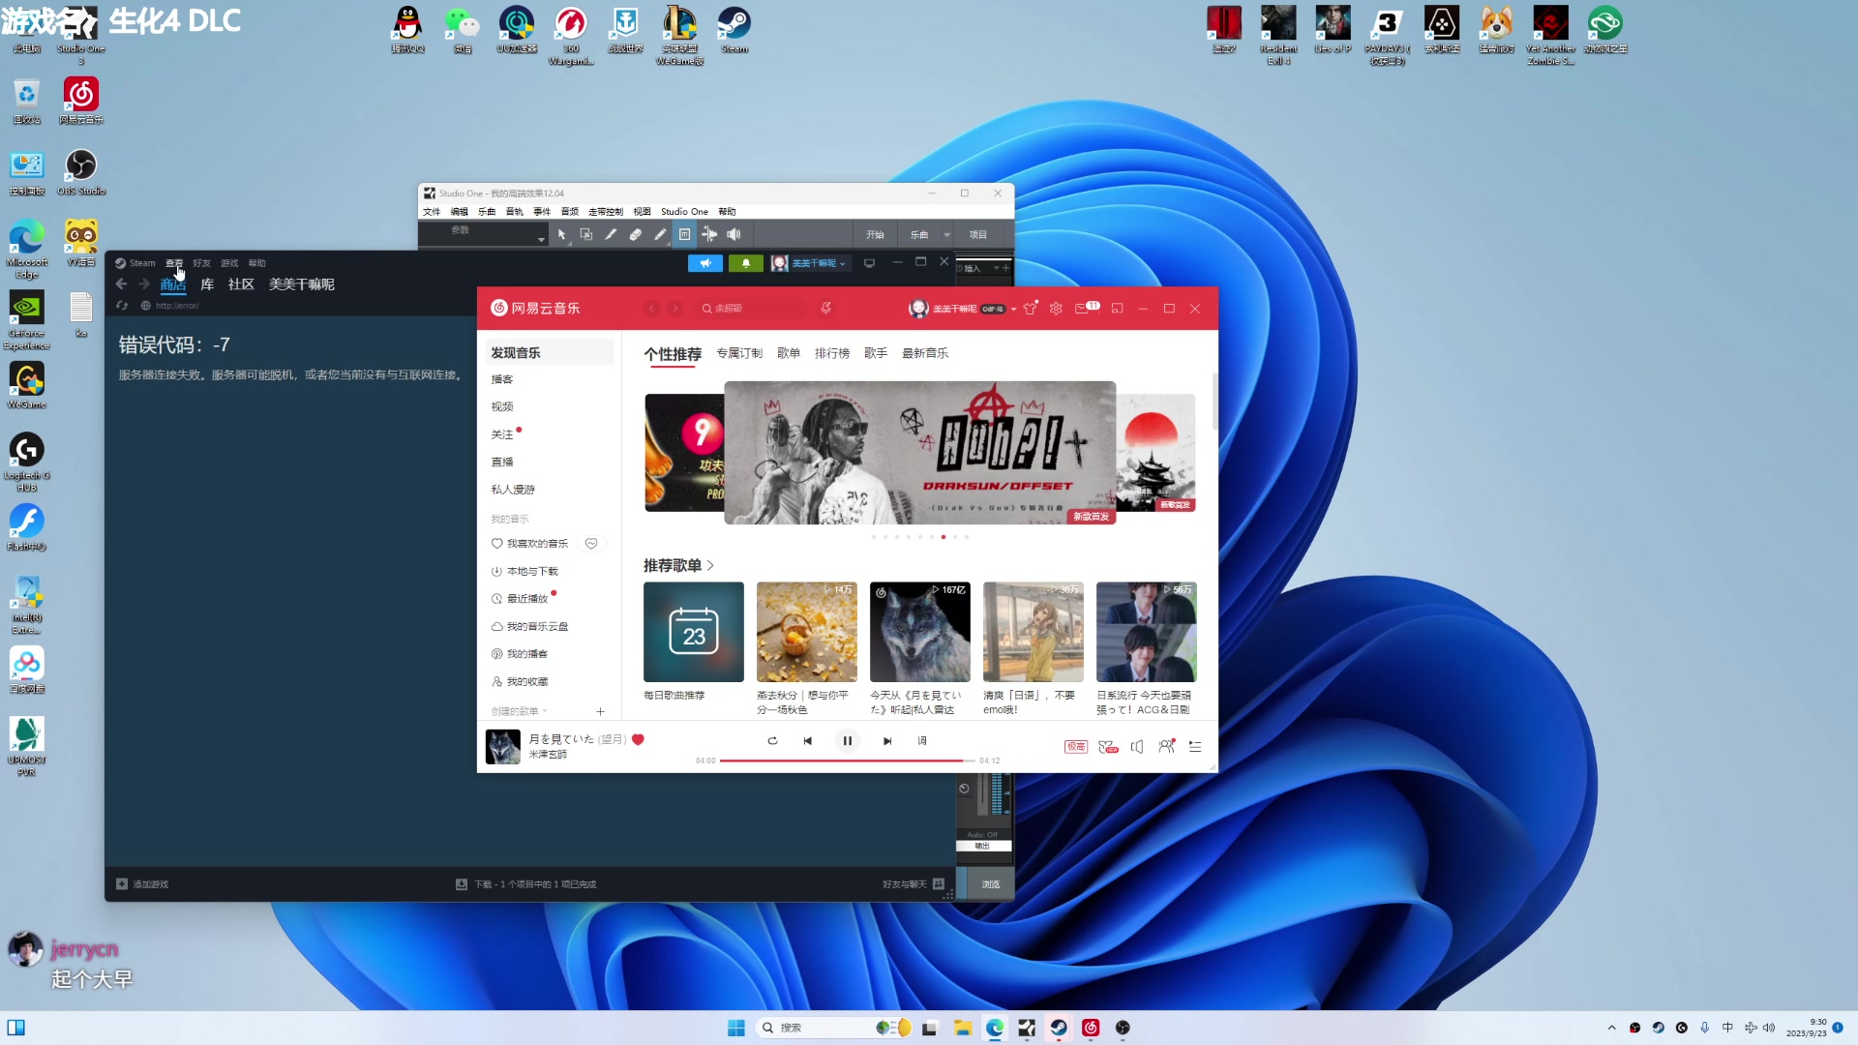The width and height of the screenshot is (1858, 1045).
Task: Switch to the 排行榜 tab
Action: (x=832, y=353)
